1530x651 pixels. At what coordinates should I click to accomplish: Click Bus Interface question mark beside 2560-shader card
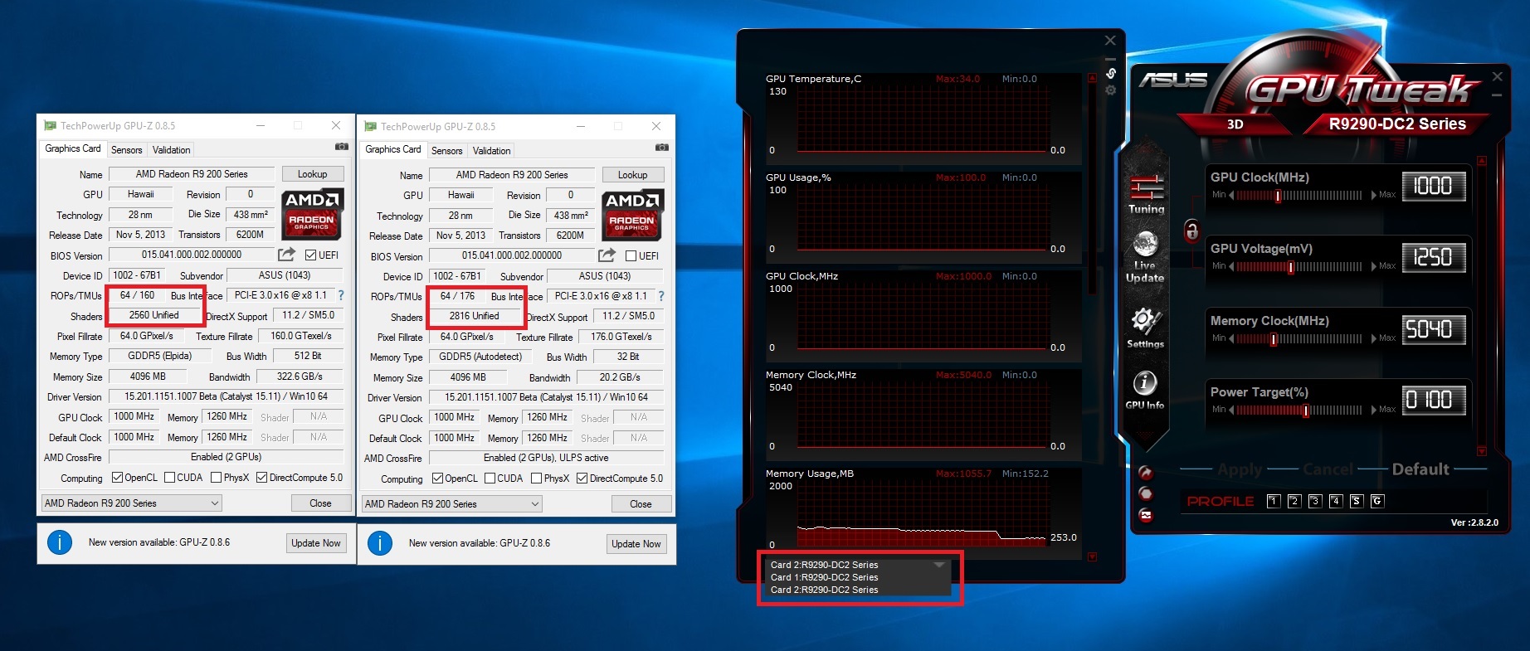click(x=341, y=295)
